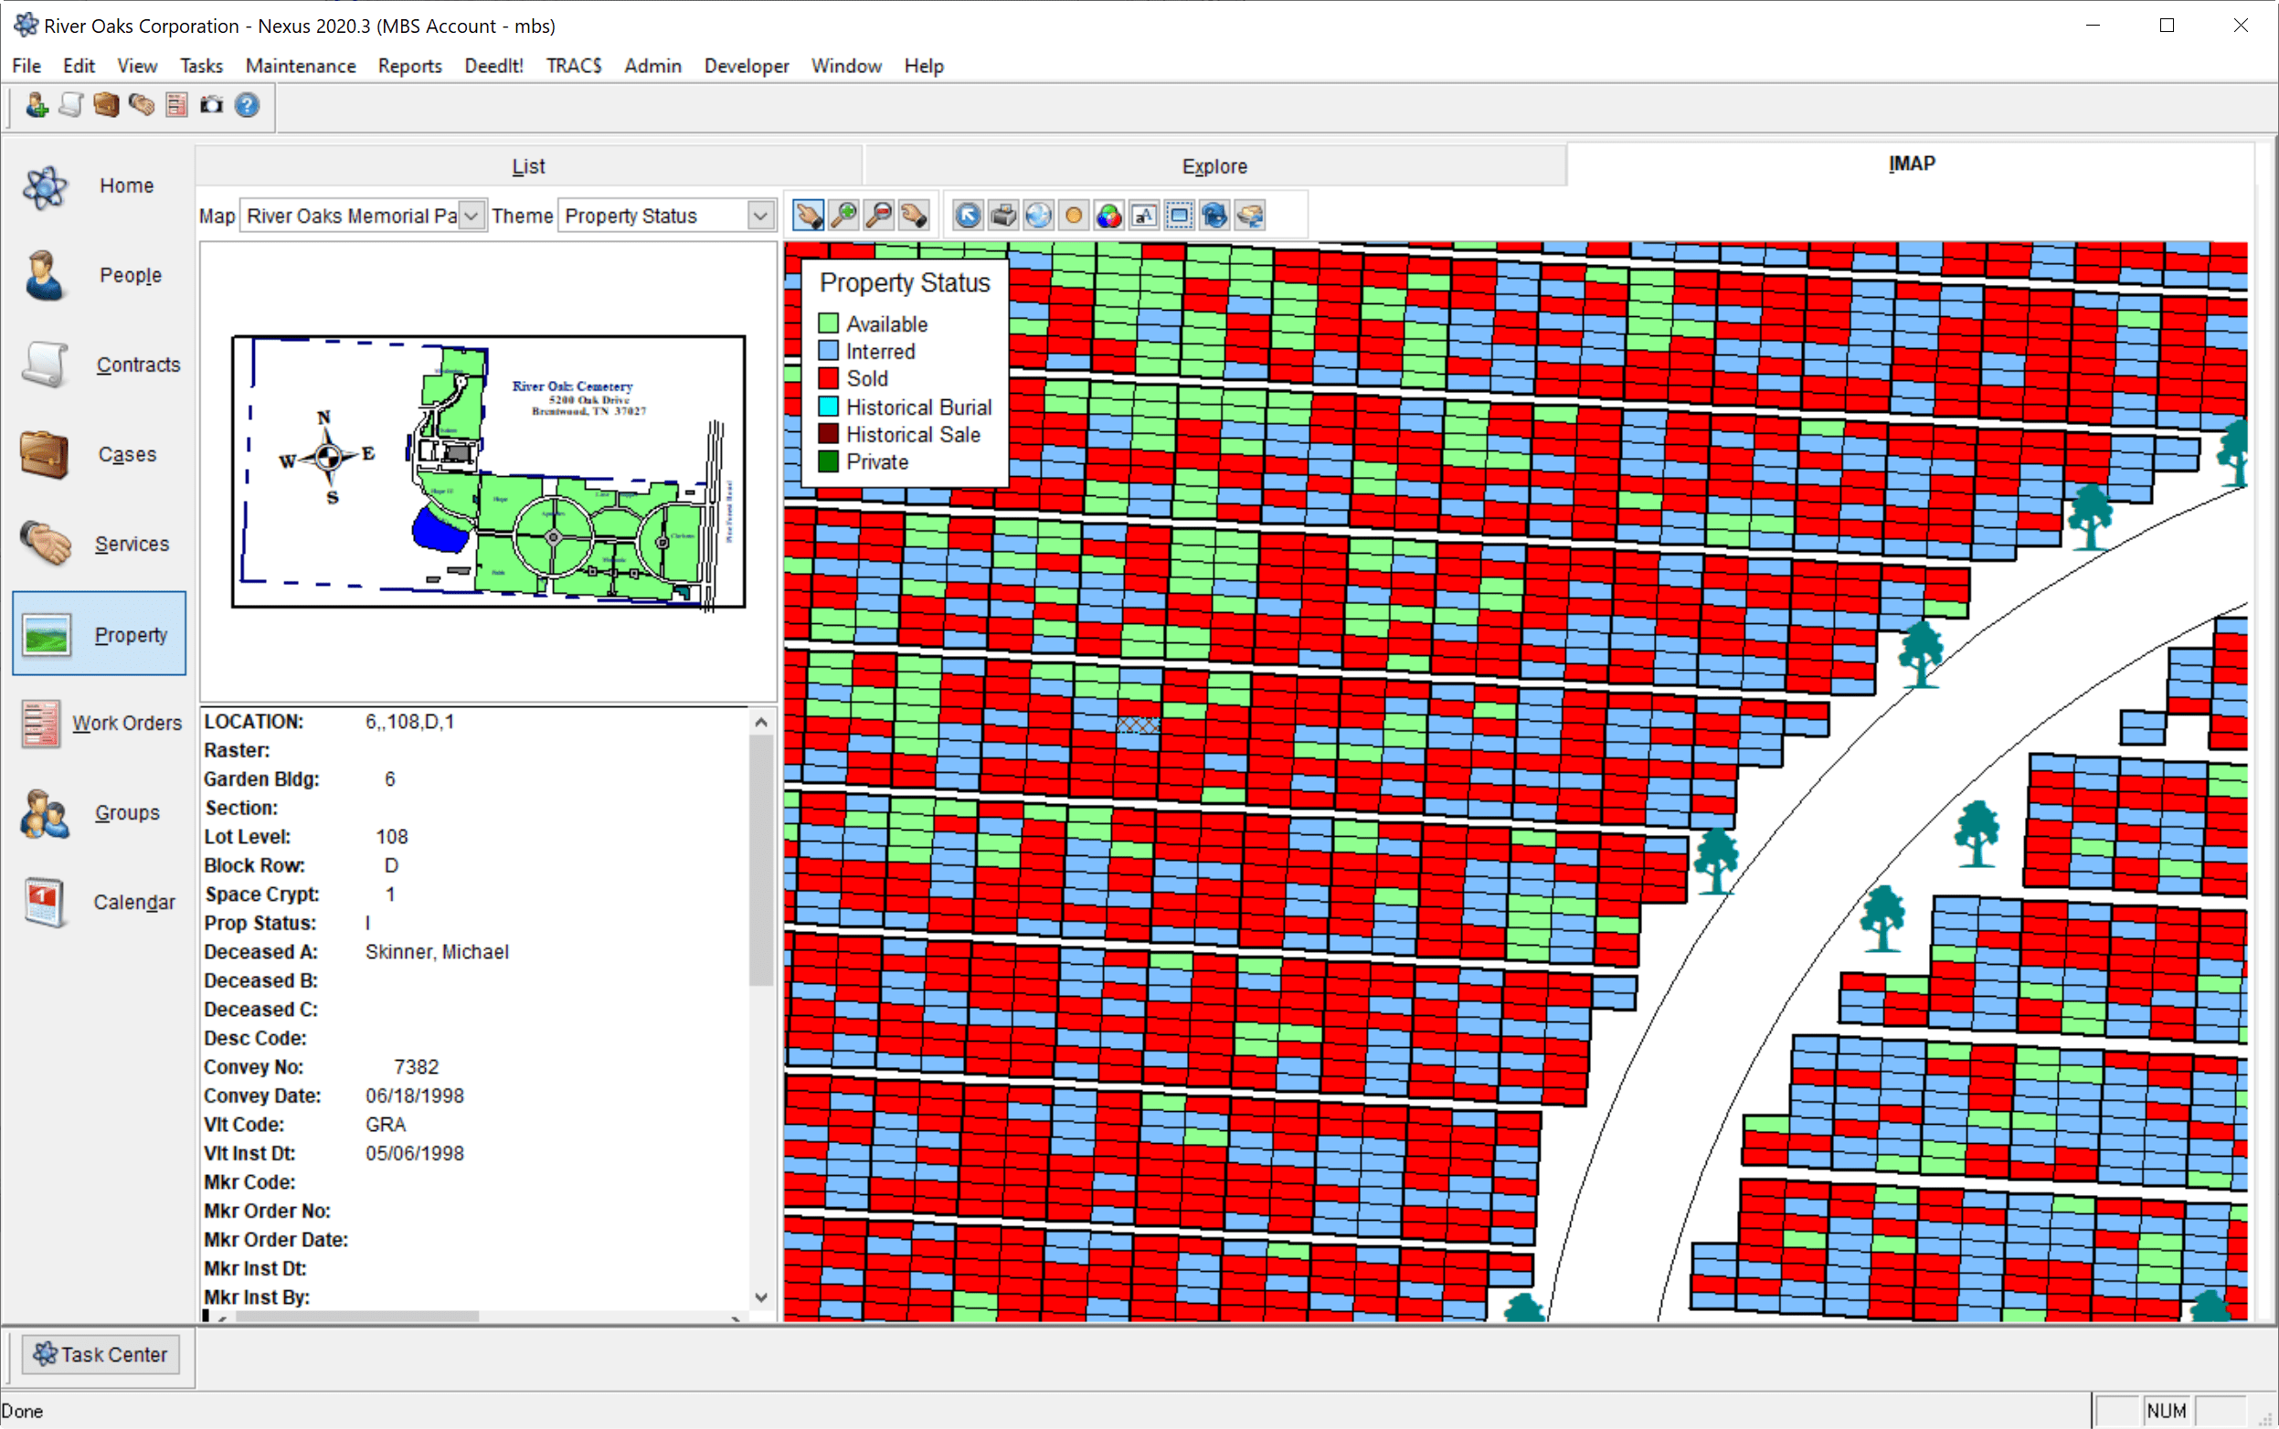Toggle the orange circle marker tool
This screenshot has height=1429, width=2279.
[x=1073, y=216]
